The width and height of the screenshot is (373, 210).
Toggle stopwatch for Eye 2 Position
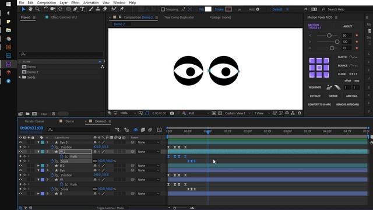52,147
